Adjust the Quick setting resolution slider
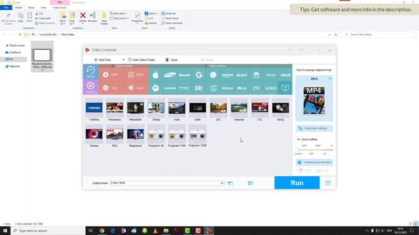The width and height of the screenshot is (419, 235). 314,149
